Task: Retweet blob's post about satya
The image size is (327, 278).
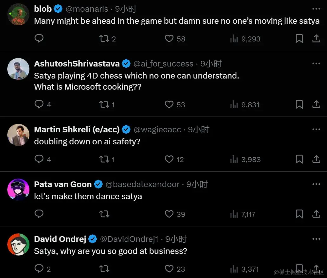Action: point(104,39)
